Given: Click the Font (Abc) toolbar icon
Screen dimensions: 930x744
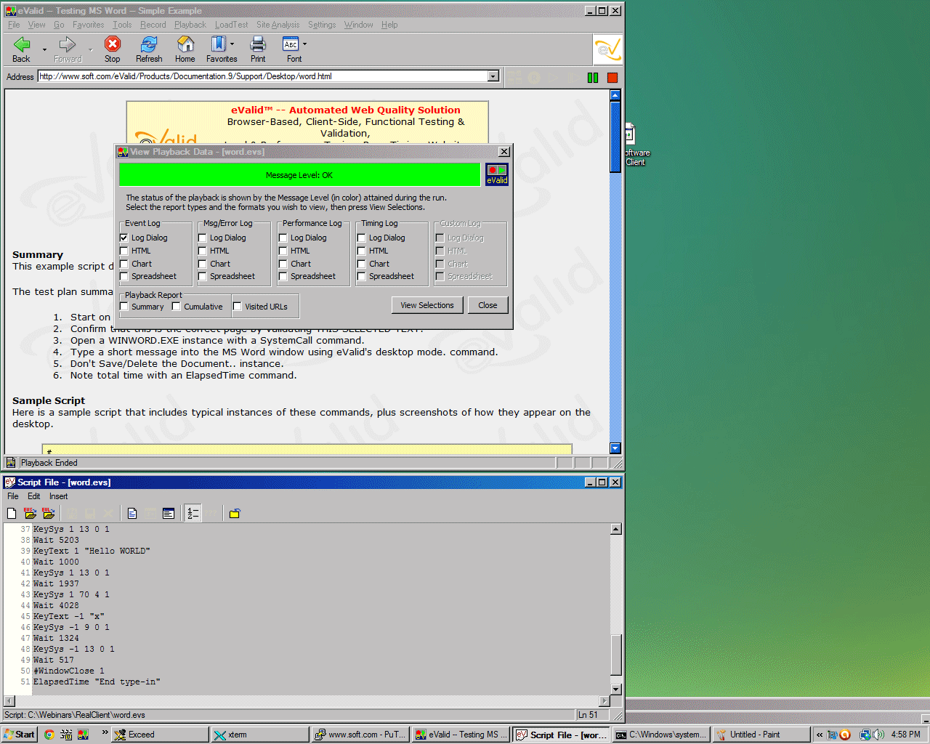Looking at the screenshot, I should click(291, 44).
